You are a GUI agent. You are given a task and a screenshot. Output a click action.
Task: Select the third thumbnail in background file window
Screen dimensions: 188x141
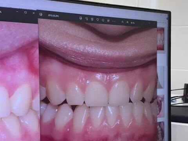161,106
